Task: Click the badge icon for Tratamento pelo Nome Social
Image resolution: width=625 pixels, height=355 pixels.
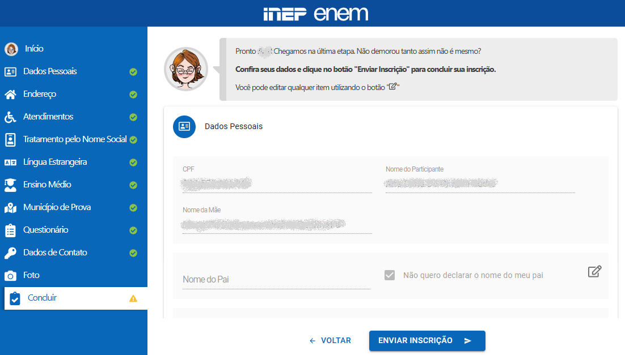Action: click(10, 140)
